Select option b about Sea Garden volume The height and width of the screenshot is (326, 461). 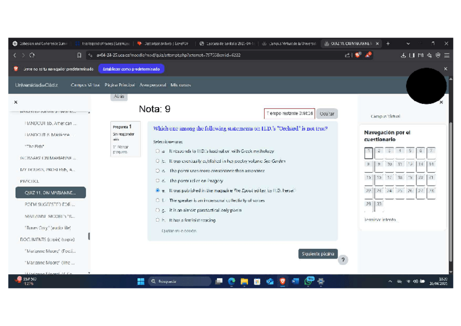click(158, 161)
